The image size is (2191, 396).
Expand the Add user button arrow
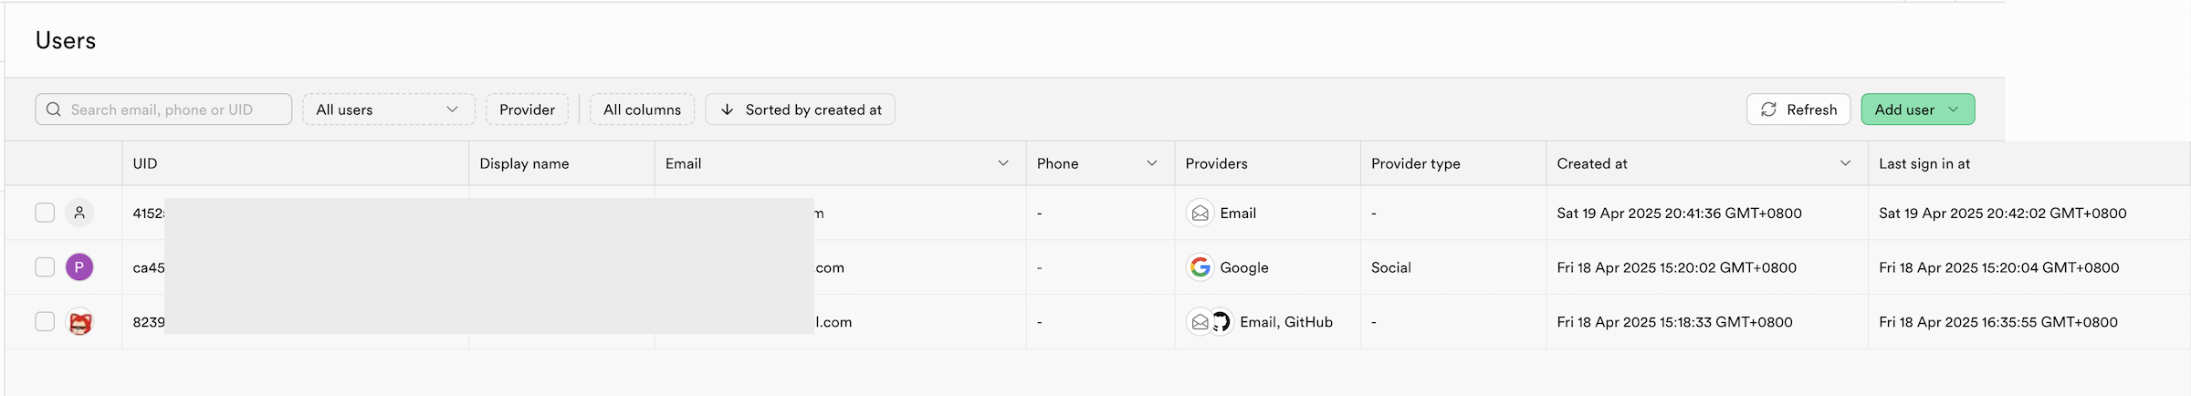pyautogui.click(x=1954, y=109)
